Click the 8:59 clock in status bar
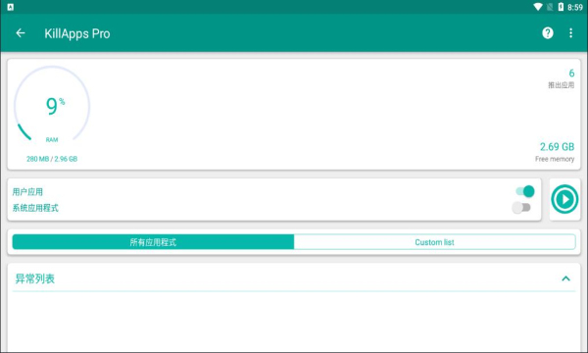 pos(575,7)
